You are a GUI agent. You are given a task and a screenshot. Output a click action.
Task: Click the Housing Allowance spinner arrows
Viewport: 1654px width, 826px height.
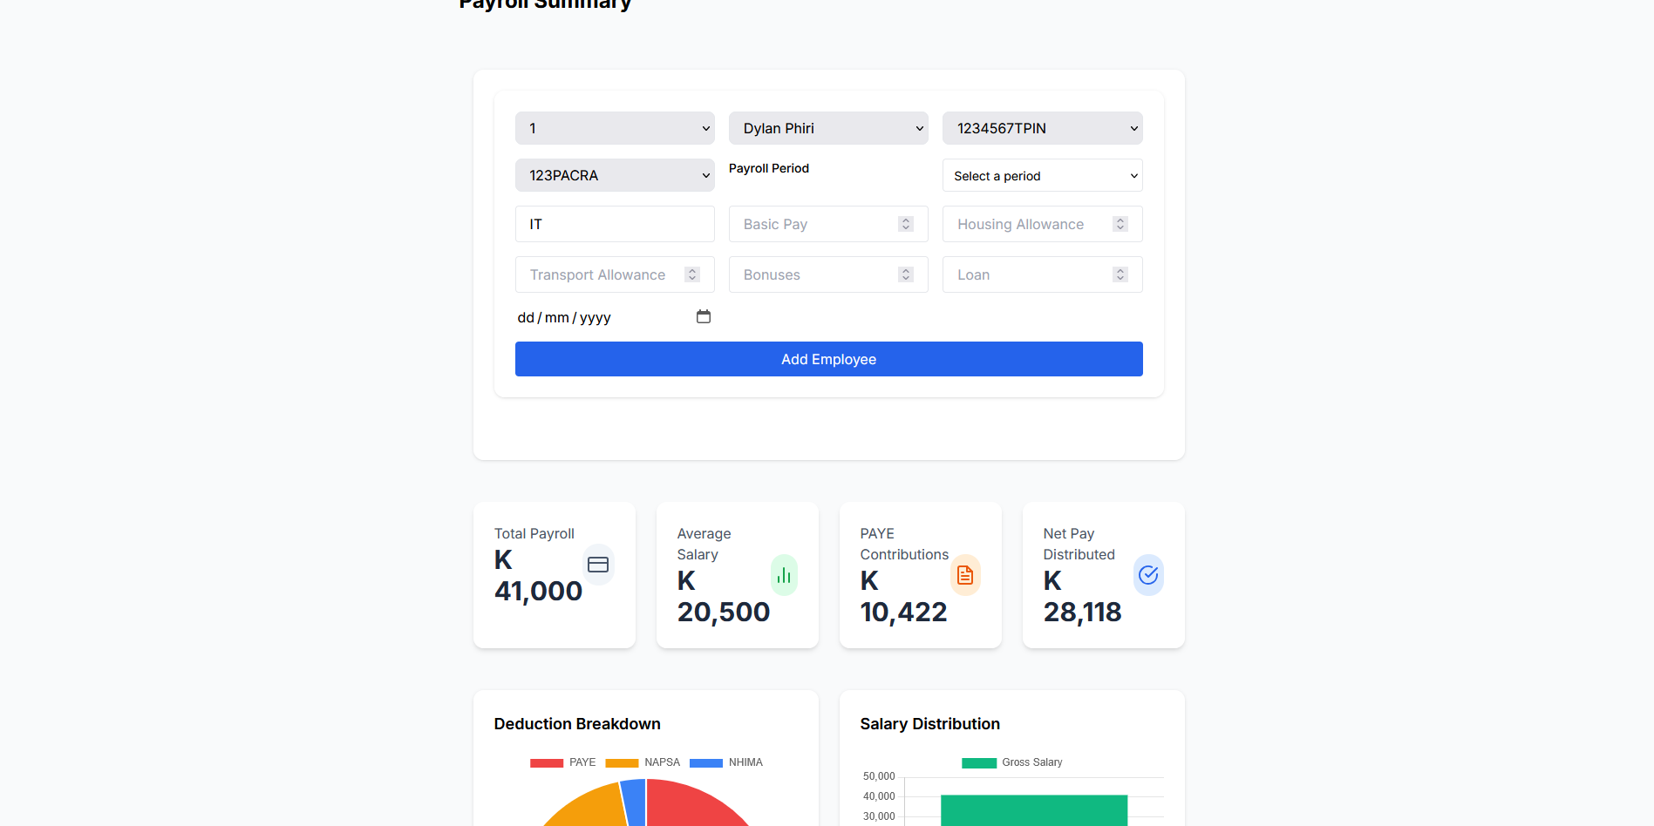pyautogui.click(x=1120, y=224)
